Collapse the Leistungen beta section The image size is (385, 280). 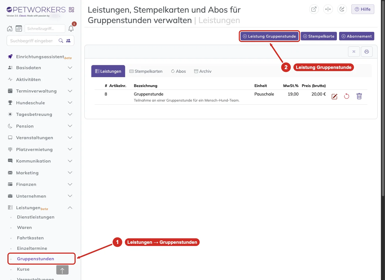tap(40, 208)
